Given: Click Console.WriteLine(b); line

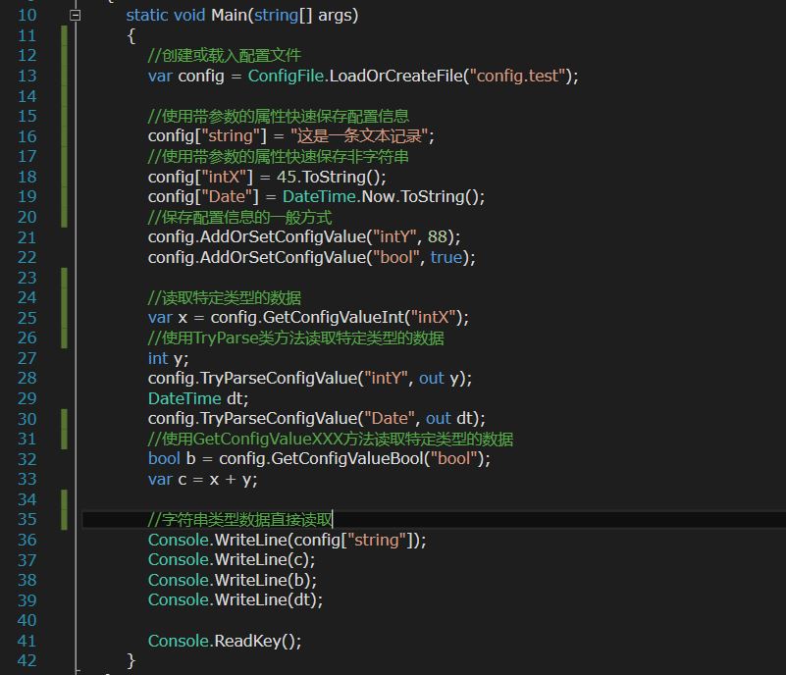Looking at the screenshot, I should pyautogui.click(x=233, y=580).
